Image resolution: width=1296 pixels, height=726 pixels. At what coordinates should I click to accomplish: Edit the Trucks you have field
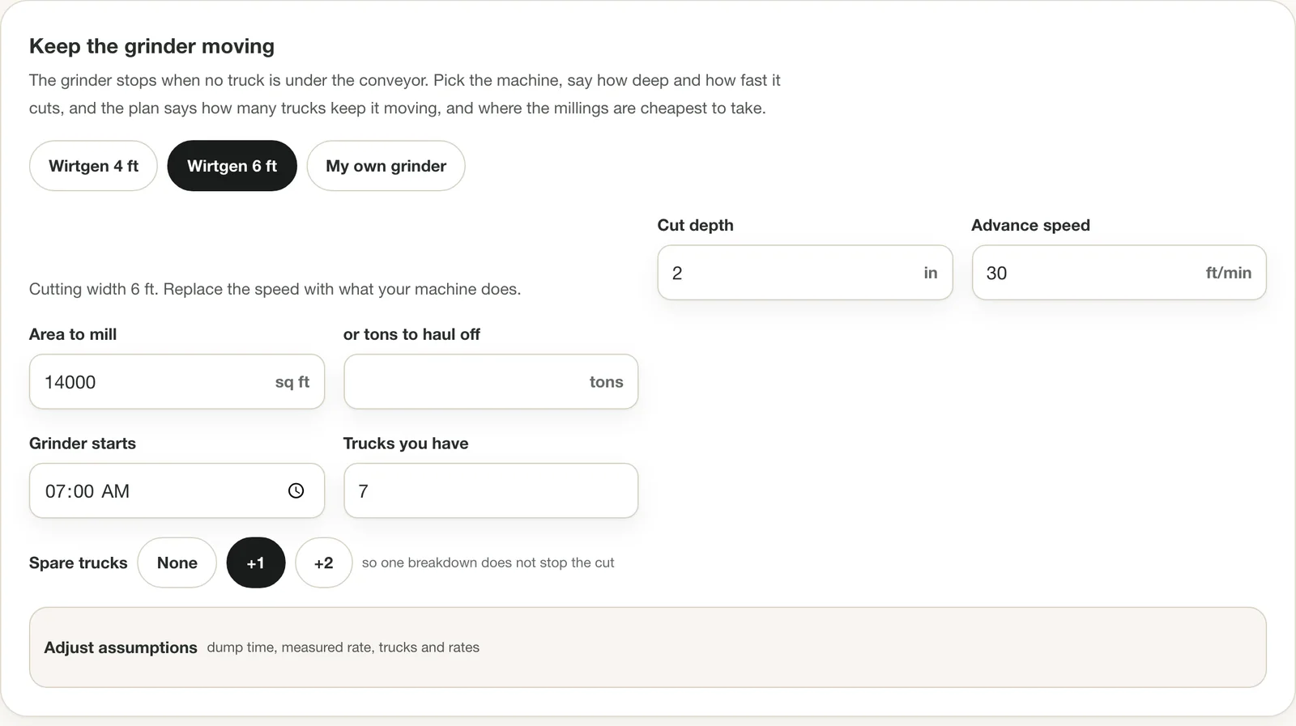tap(491, 490)
